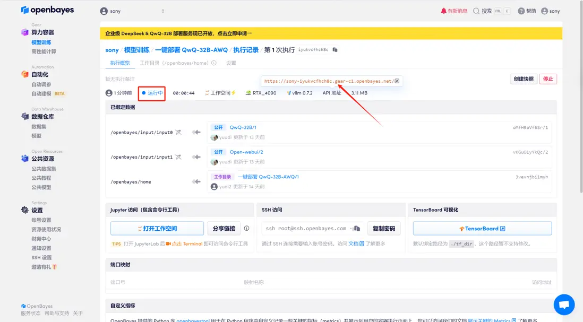Click the 复制密码 button
This screenshot has width=583, height=322.
(384, 229)
